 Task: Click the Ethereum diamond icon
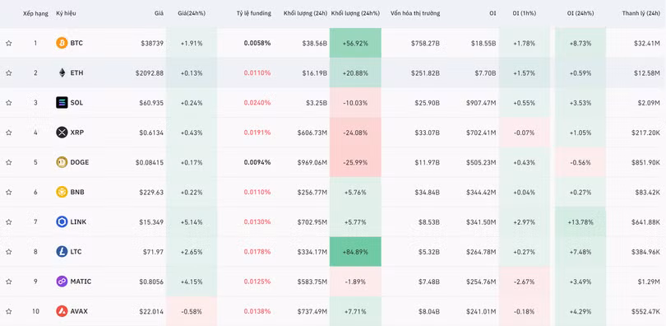click(x=62, y=72)
